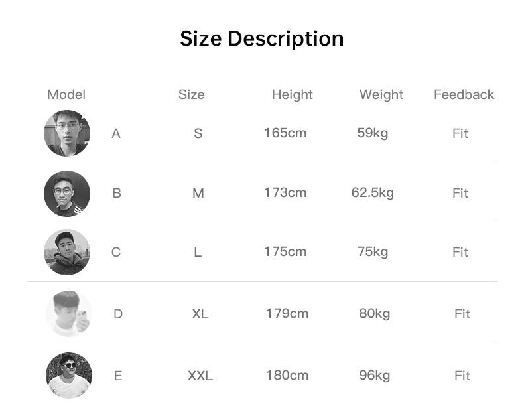Select the Height column header

[x=293, y=95]
